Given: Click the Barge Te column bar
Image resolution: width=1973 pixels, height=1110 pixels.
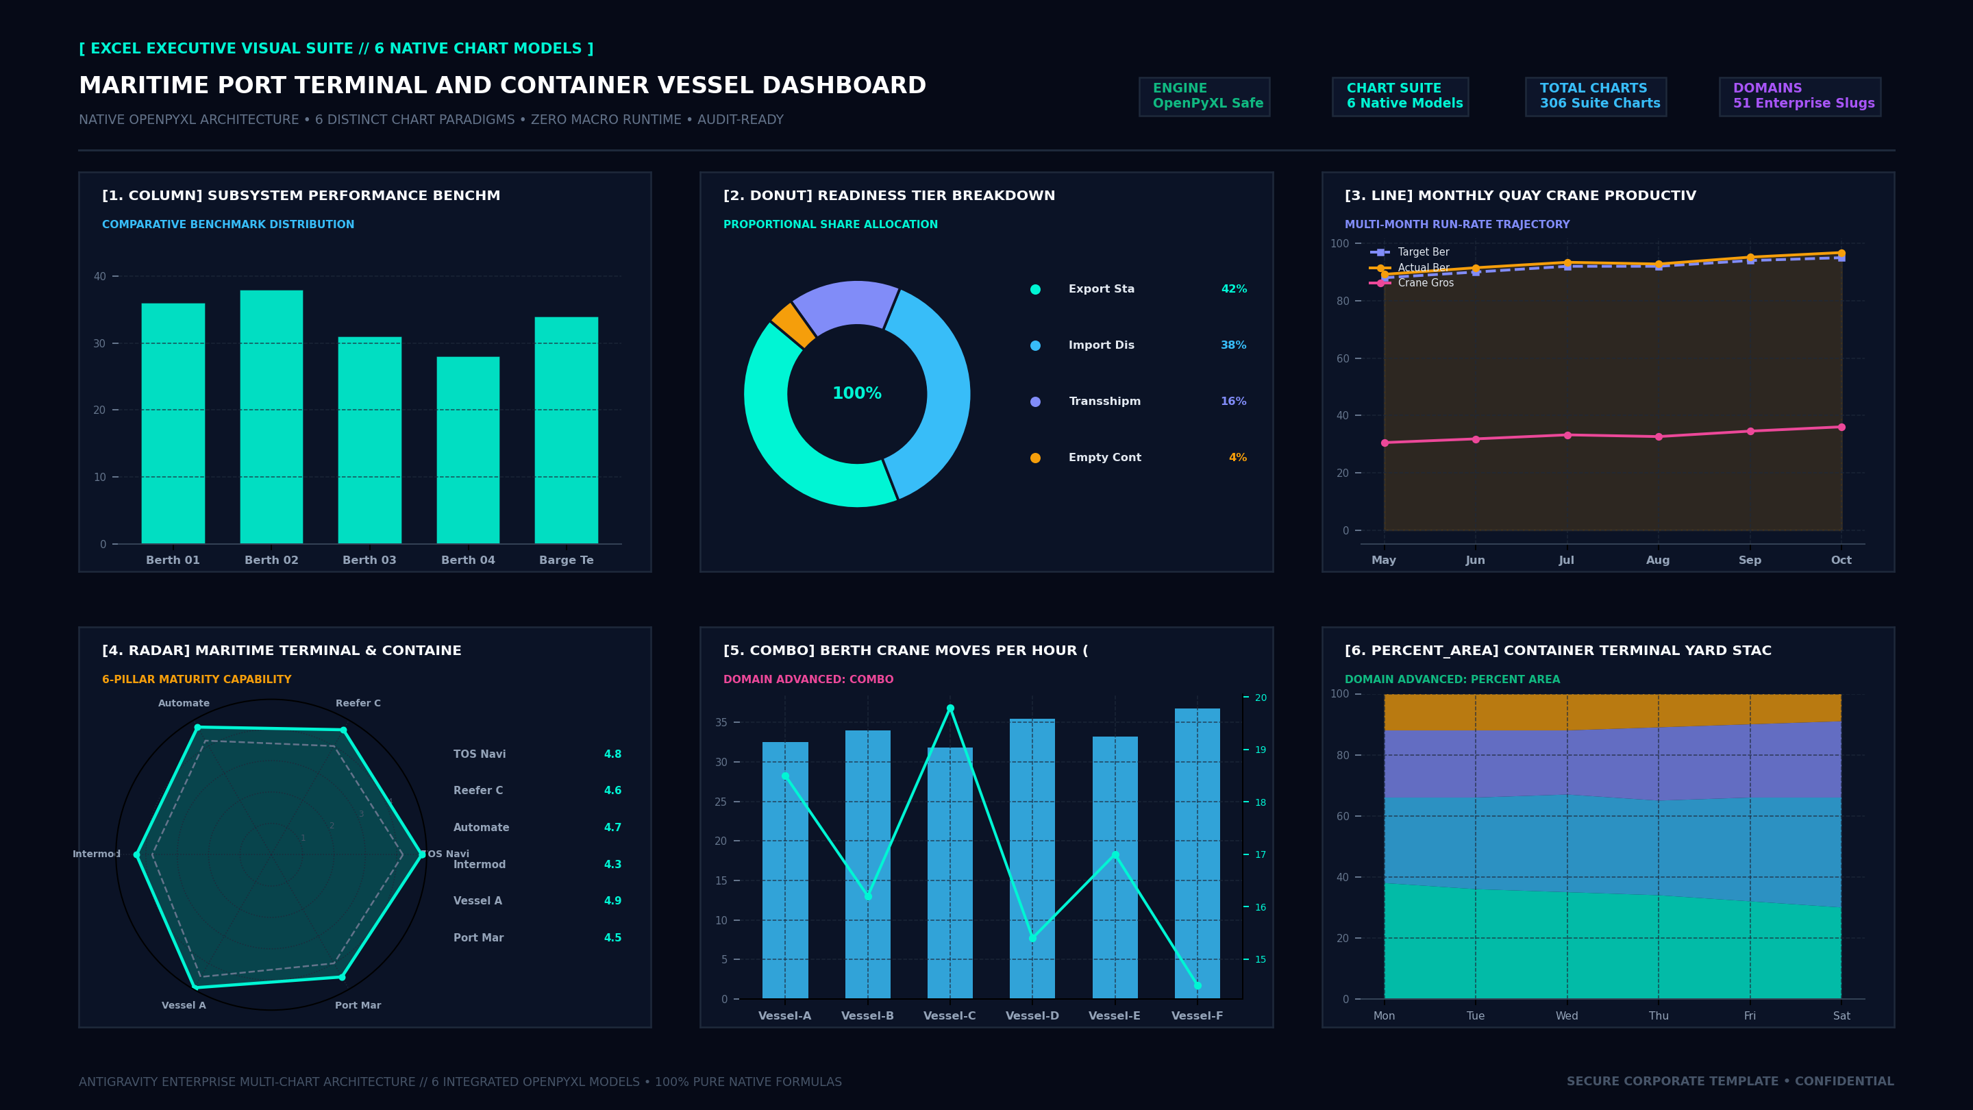Looking at the screenshot, I should [x=566, y=430].
